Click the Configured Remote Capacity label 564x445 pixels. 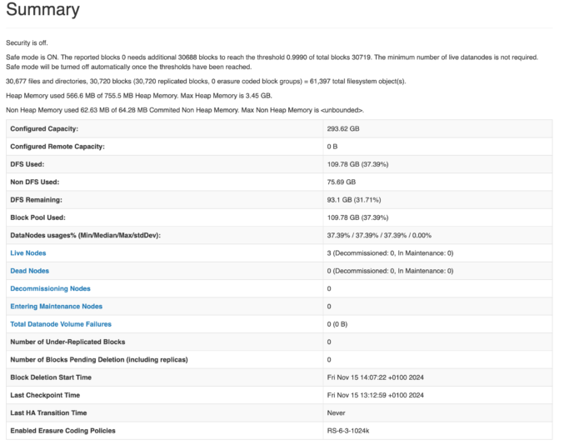(x=57, y=147)
